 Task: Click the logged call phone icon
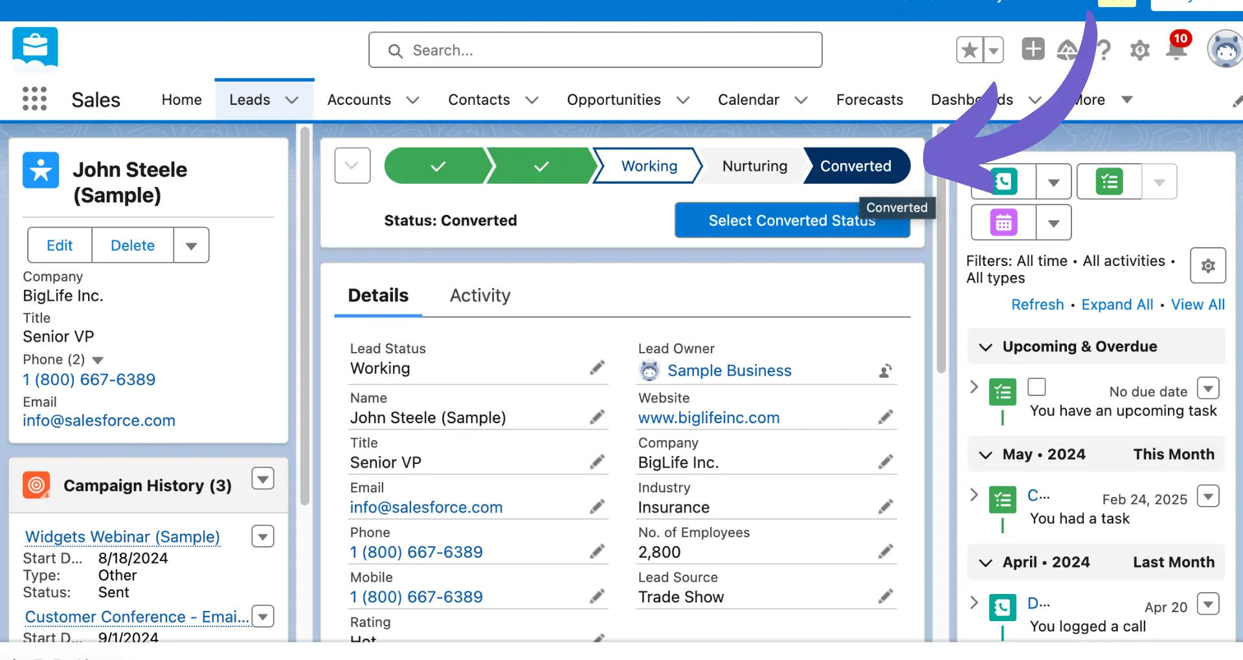[1003, 608]
